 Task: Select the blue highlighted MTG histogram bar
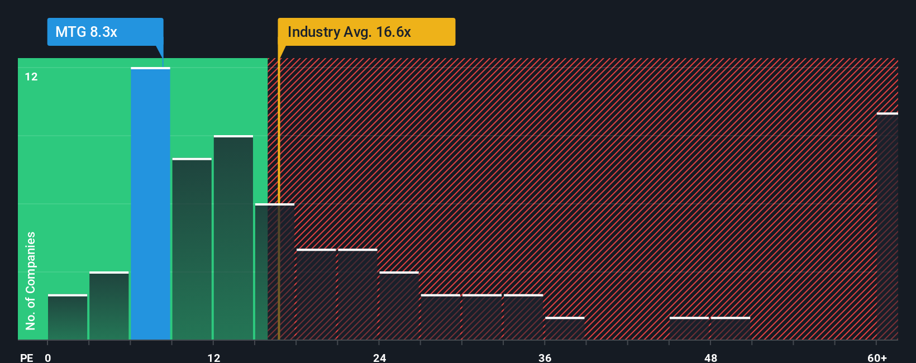click(151, 204)
